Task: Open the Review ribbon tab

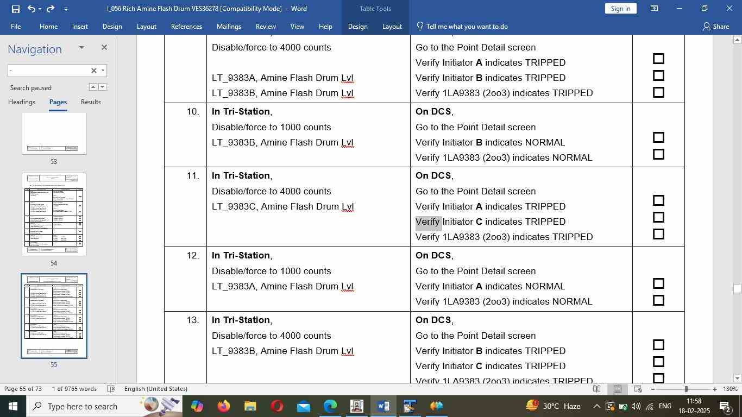Action: tap(266, 27)
